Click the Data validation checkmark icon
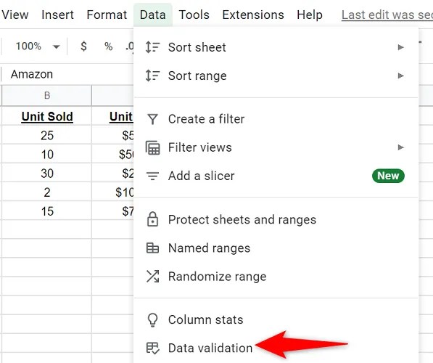Screen dimensions: 433x363 click(152, 348)
